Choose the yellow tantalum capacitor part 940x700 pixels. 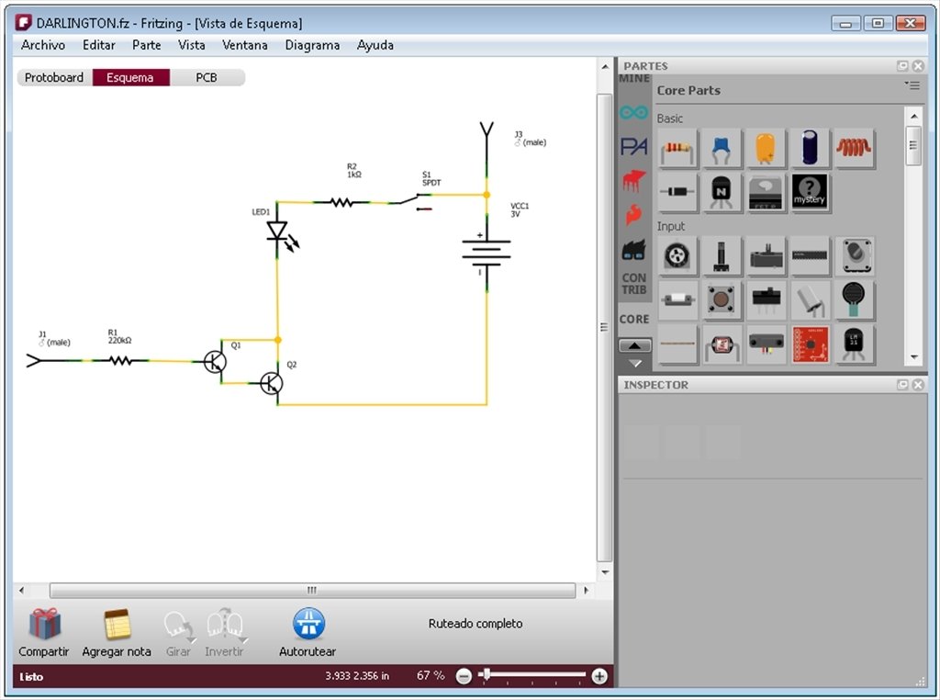coord(766,148)
